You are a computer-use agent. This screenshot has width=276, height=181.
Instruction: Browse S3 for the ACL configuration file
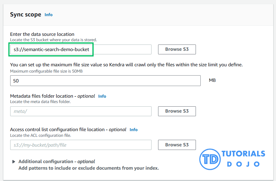[177, 145]
